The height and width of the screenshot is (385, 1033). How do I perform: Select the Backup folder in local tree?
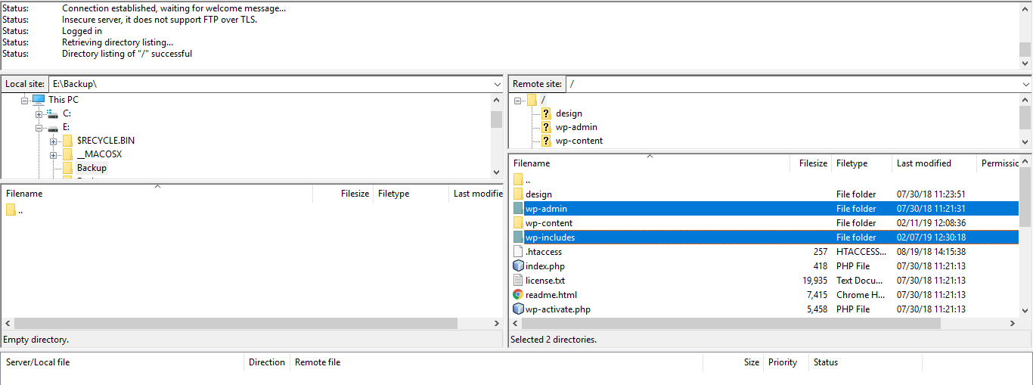tap(92, 168)
